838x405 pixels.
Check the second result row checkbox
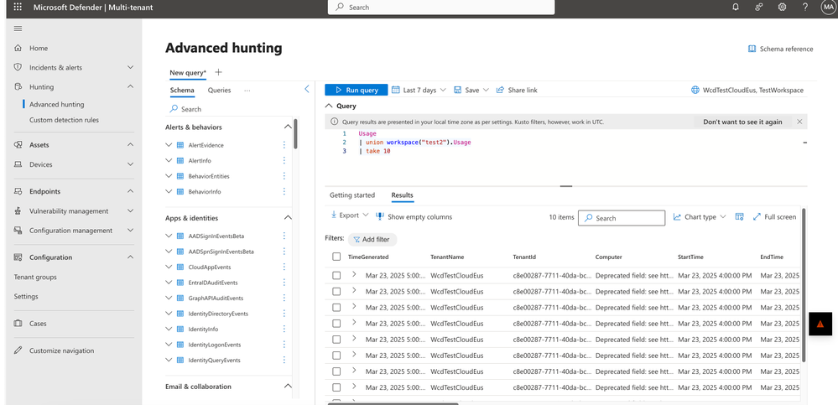(x=336, y=292)
